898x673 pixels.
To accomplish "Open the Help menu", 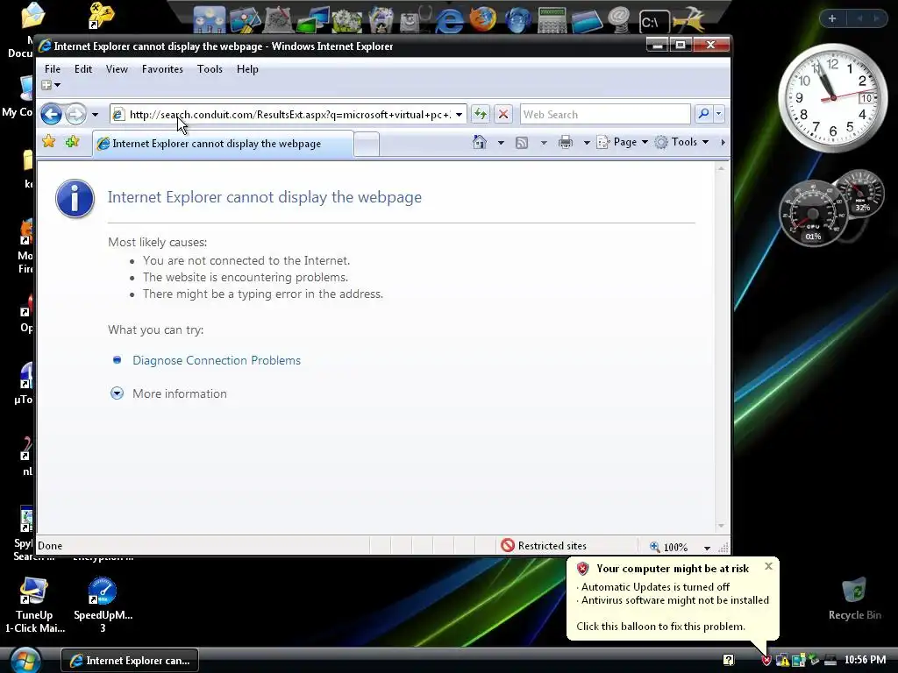I will tap(247, 69).
